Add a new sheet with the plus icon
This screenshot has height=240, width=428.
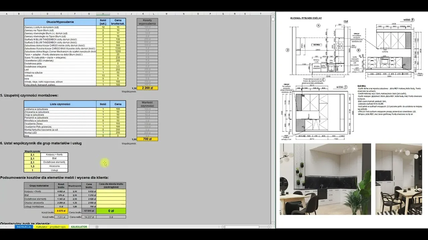click(97, 227)
